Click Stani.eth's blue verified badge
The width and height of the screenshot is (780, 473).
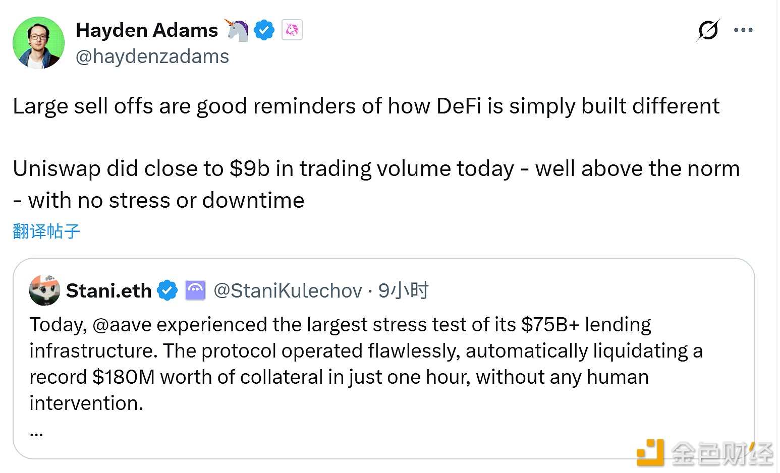click(168, 291)
